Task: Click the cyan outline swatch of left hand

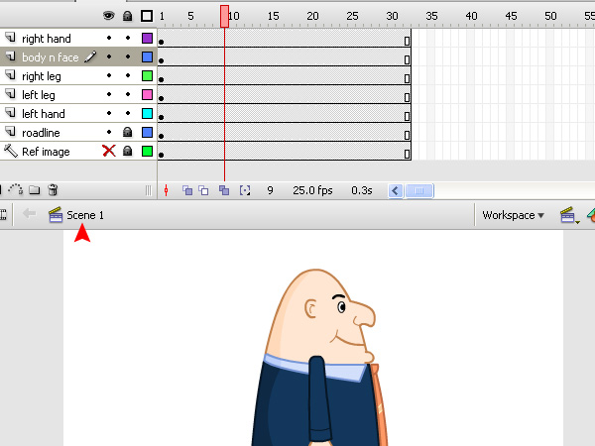Action: [147, 113]
